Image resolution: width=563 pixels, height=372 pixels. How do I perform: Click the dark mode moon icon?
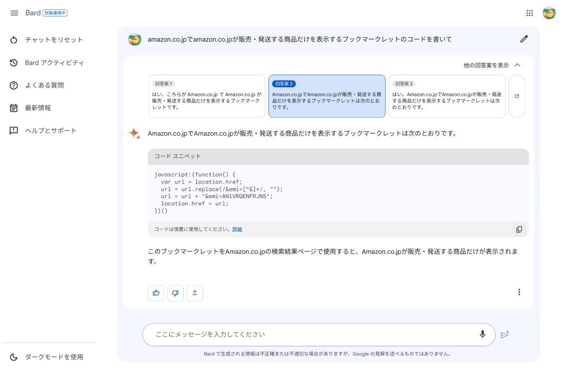[x=14, y=357]
